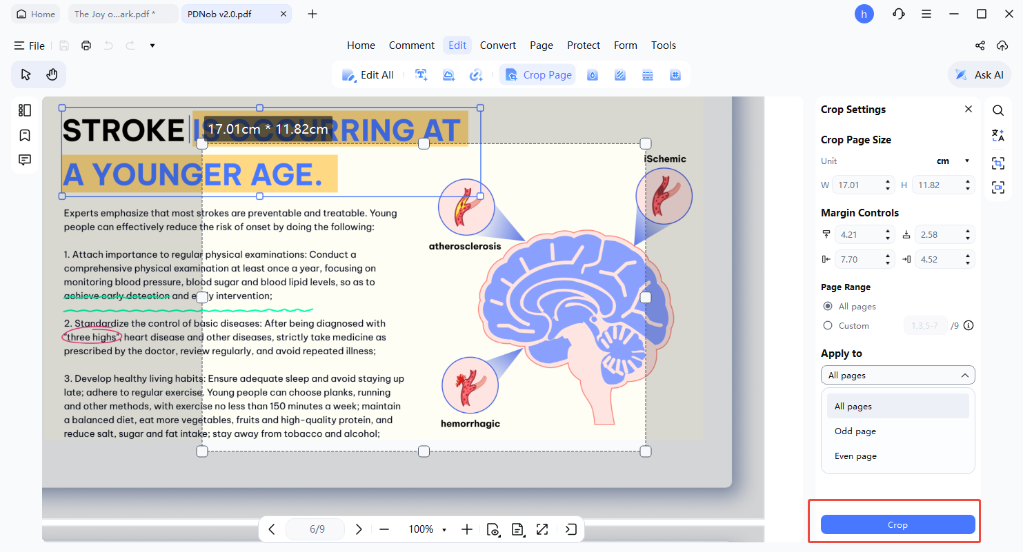Open Ask AI assistant
Screen dimensions: 1023x552
[x=980, y=75]
